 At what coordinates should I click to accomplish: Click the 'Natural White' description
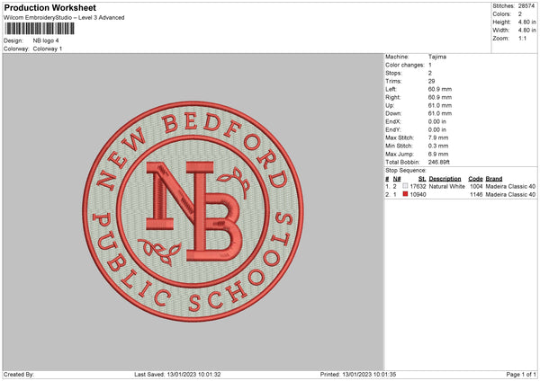[447, 186]
